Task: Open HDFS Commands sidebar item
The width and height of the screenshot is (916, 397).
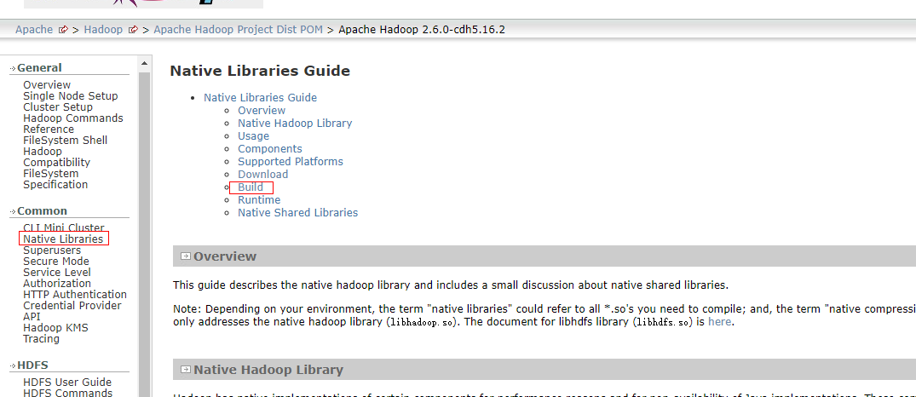Action: [68, 393]
